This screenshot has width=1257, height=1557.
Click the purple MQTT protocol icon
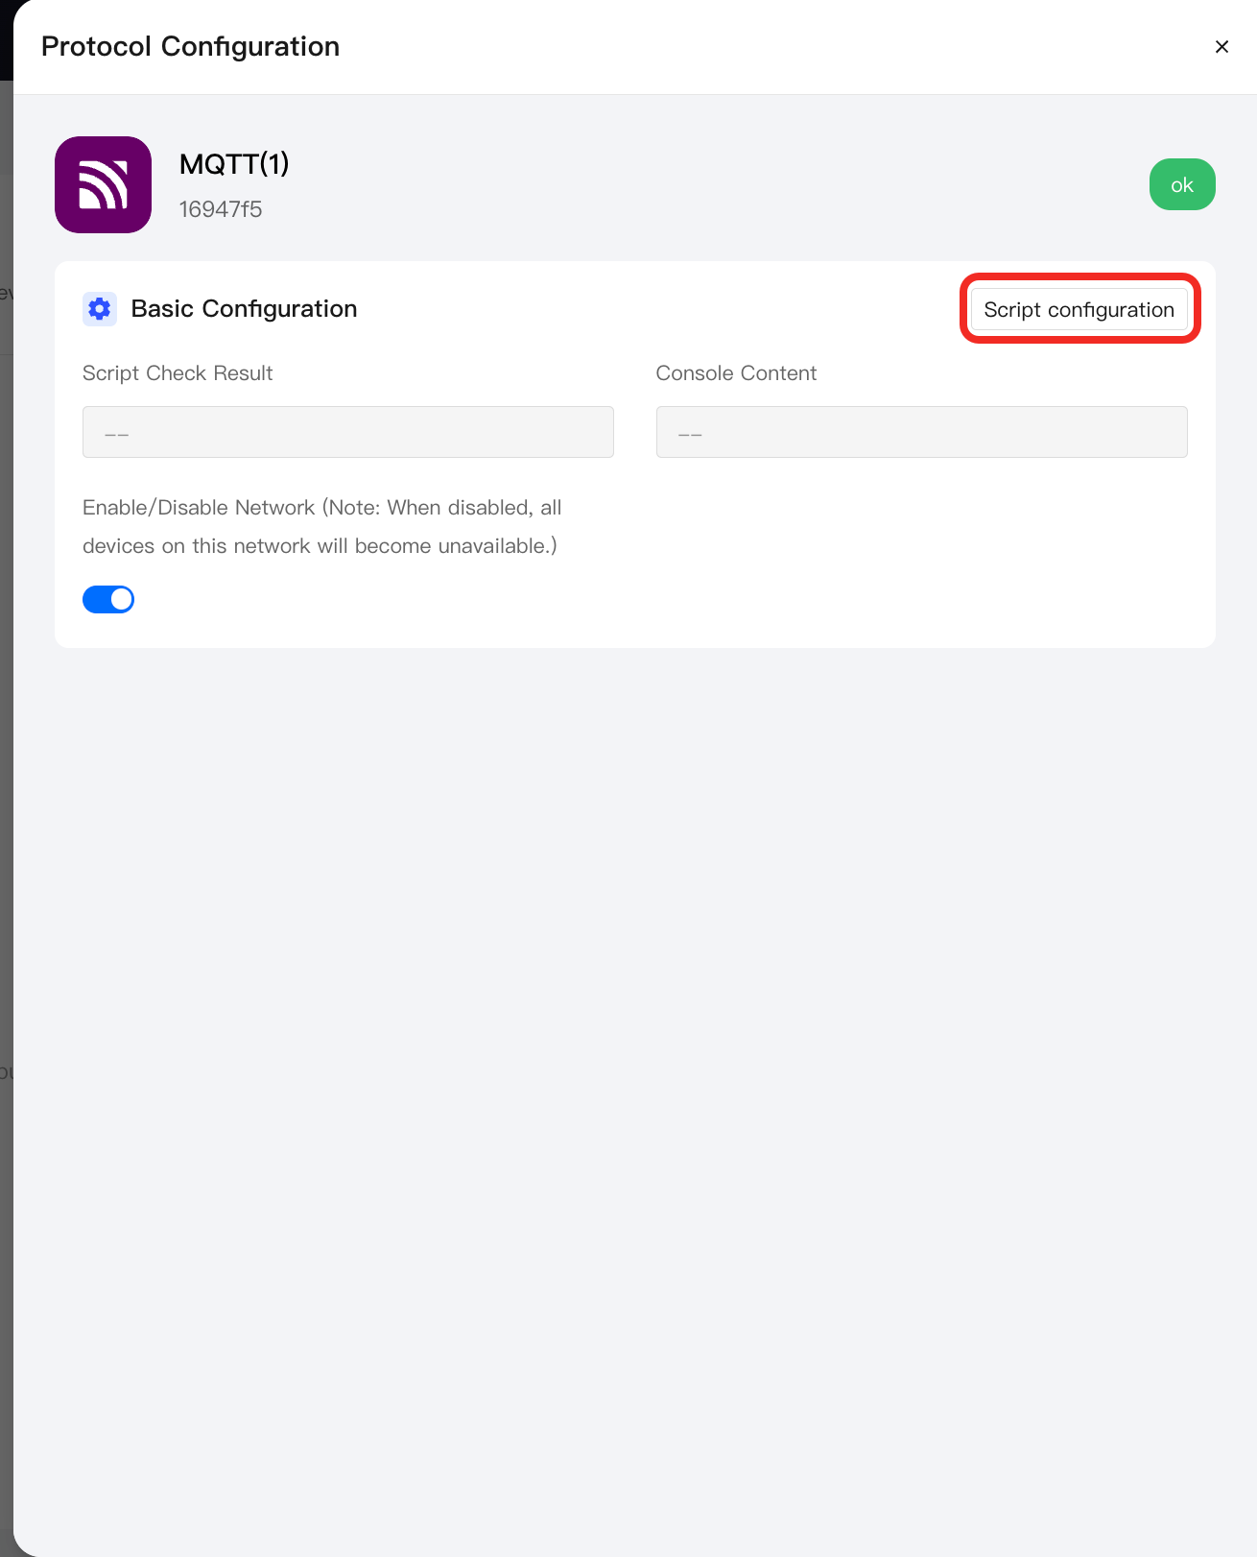click(103, 184)
